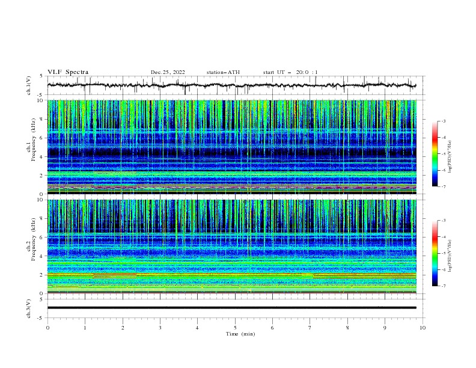This screenshot has width=476, height=368.
Task: Click the "-3" label on ch.1 colorbar
Action: point(443,121)
